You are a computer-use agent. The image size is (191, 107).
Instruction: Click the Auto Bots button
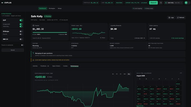coord(119,3)
